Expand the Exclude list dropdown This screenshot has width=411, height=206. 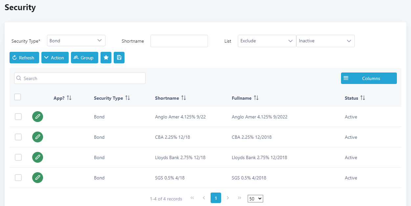tap(266, 41)
